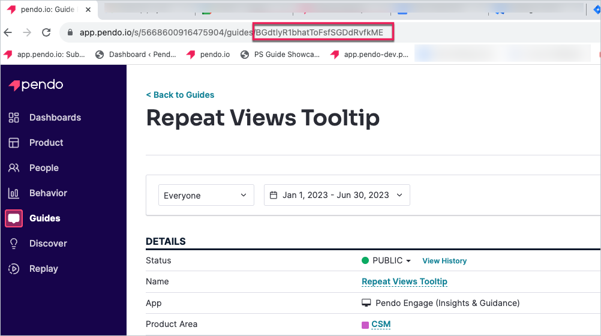This screenshot has height=336, width=601.
Task: Open app.pendo-dev.p... bookmark
Action: pos(370,55)
